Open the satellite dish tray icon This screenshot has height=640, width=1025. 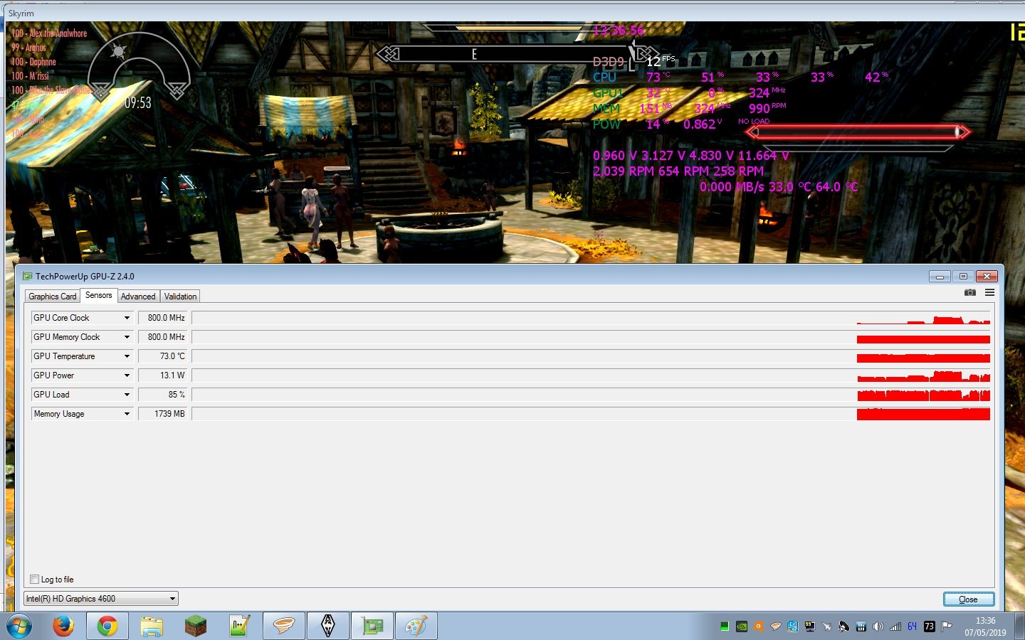point(843,626)
